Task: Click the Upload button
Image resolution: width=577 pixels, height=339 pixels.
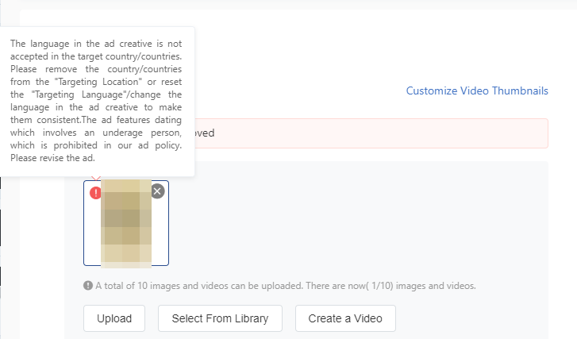Action: (114, 318)
